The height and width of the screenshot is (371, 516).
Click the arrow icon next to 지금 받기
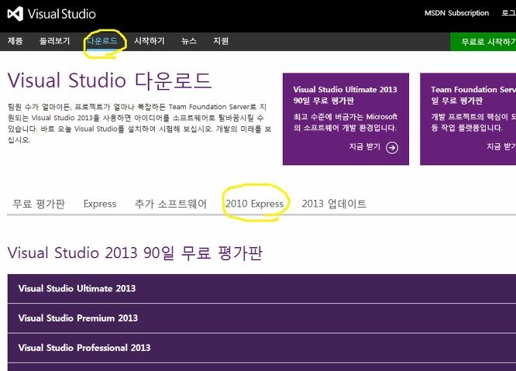point(391,148)
